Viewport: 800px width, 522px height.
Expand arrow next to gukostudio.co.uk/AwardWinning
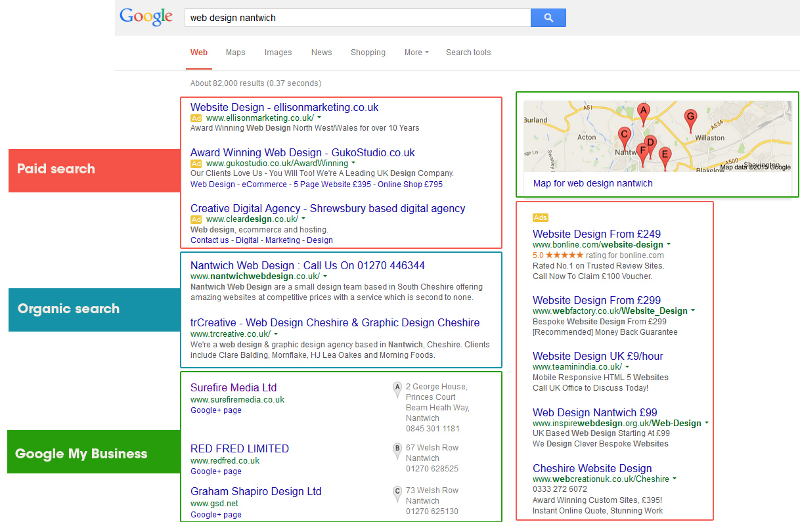tap(353, 163)
